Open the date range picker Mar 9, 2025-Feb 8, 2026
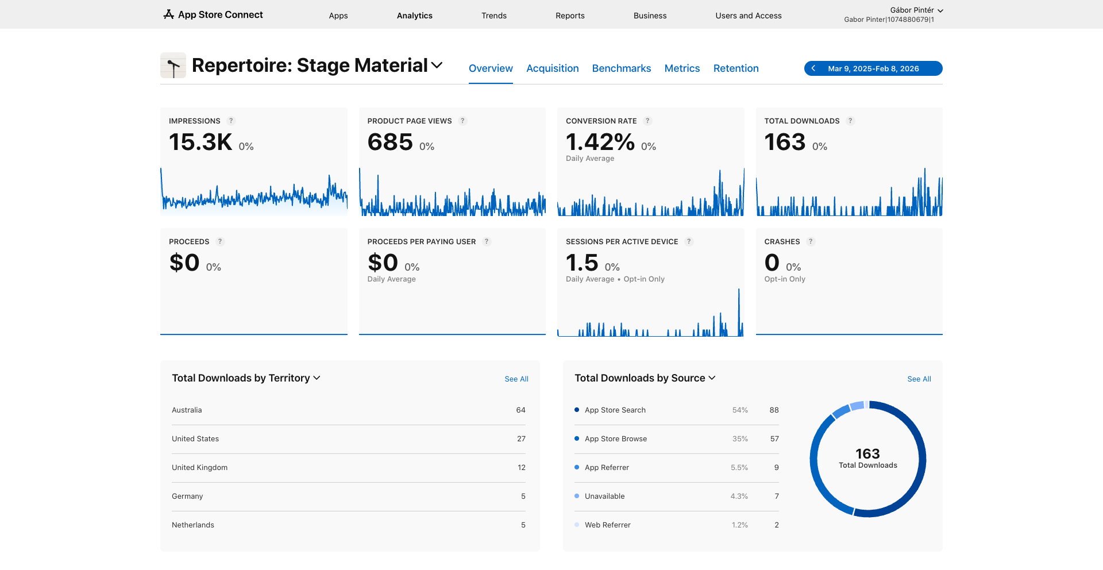Screen dimensions: 1103x570 click(x=873, y=68)
